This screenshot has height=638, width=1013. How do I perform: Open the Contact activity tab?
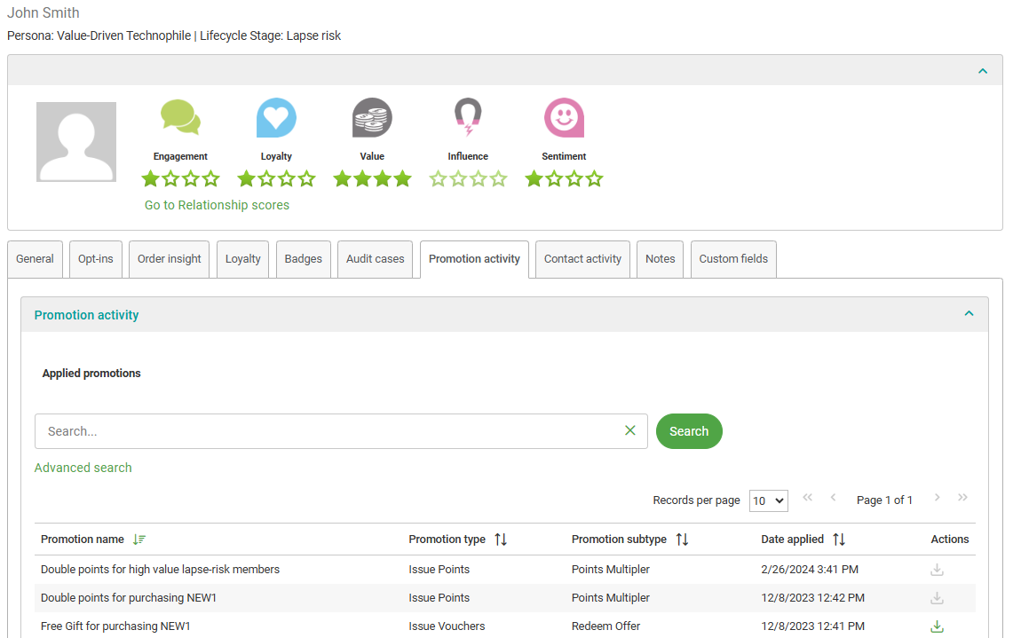click(582, 259)
